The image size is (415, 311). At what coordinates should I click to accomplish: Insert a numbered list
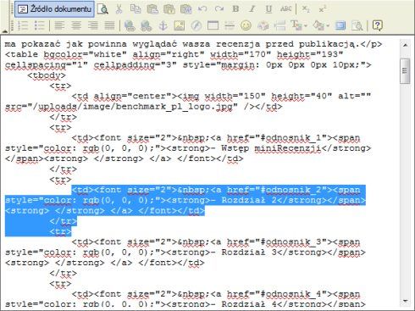pos(23,25)
